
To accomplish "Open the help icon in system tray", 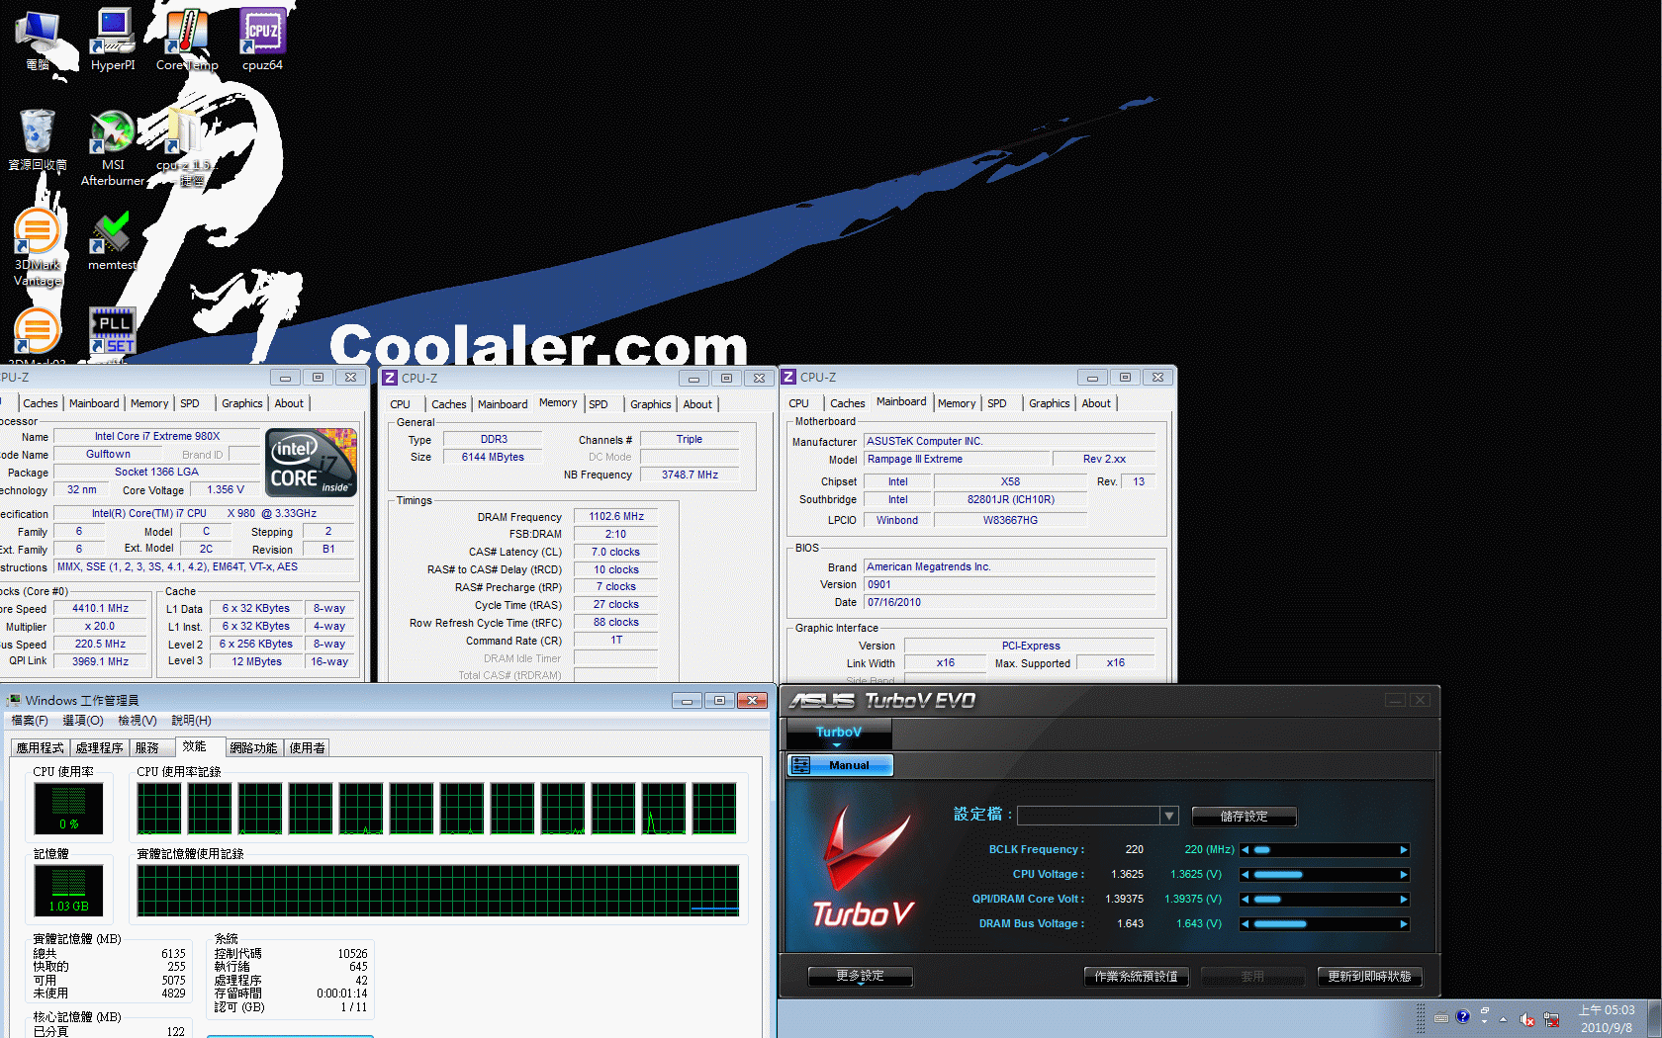I will [x=1463, y=1016].
